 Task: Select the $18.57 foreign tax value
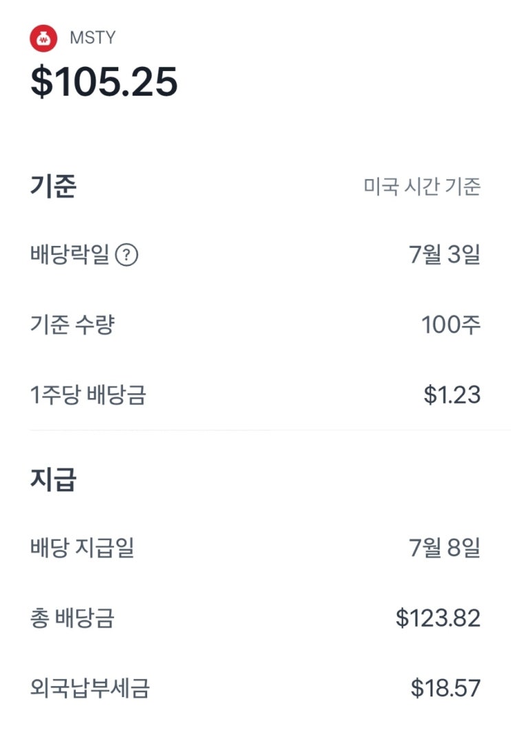click(445, 688)
